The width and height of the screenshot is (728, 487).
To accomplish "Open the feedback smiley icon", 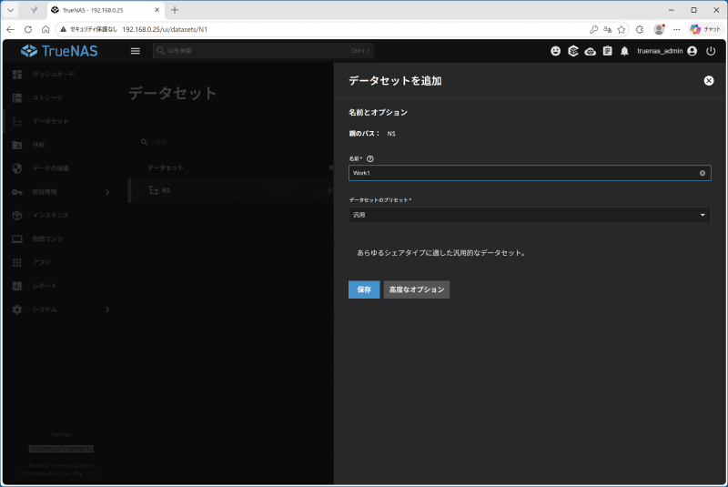I will [555, 51].
